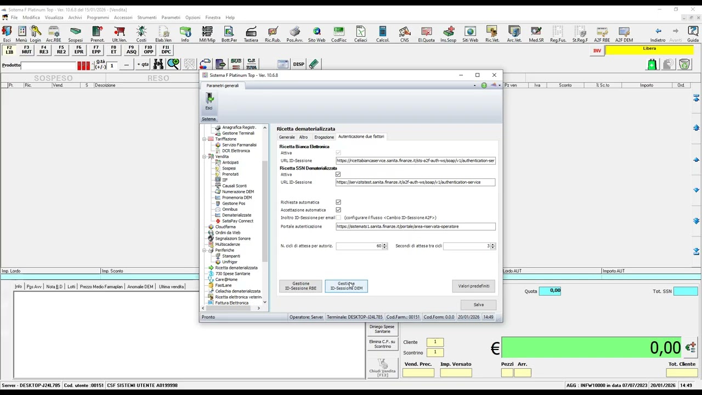Click Gestione ID-Sessione DEM button
The width and height of the screenshot is (702, 395).
346,286
